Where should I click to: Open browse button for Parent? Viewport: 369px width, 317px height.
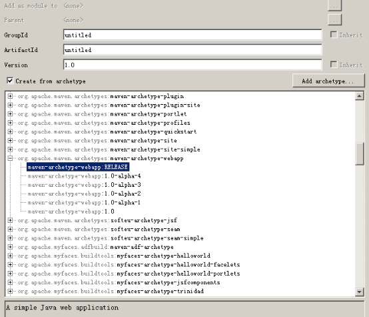point(334,20)
